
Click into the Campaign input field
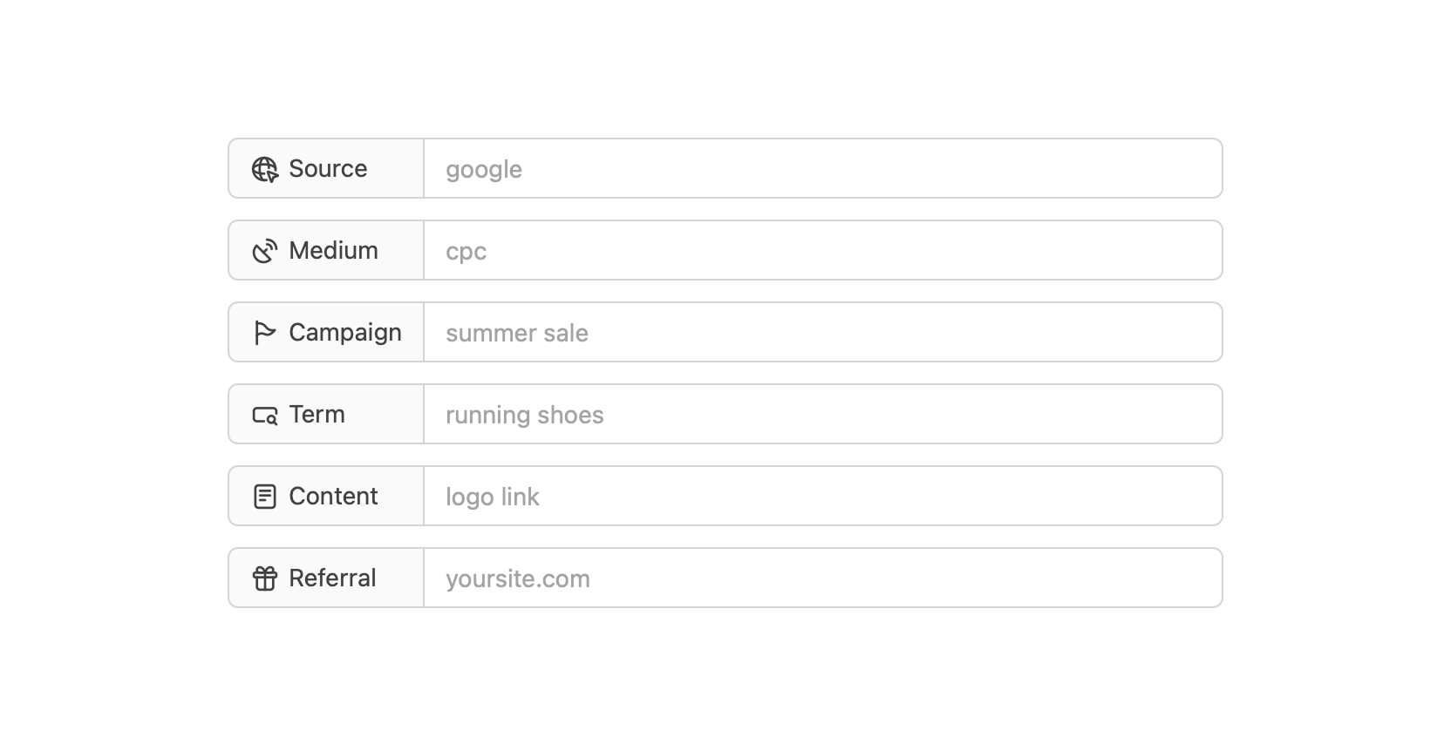click(x=822, y=333)
